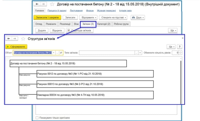The width and height of the screenshot is (200, 121).
Task: Expand the Відправити dropdown
Action: (x=88, y=18)
